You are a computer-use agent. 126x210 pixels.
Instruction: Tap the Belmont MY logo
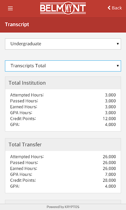pos(63,8)
